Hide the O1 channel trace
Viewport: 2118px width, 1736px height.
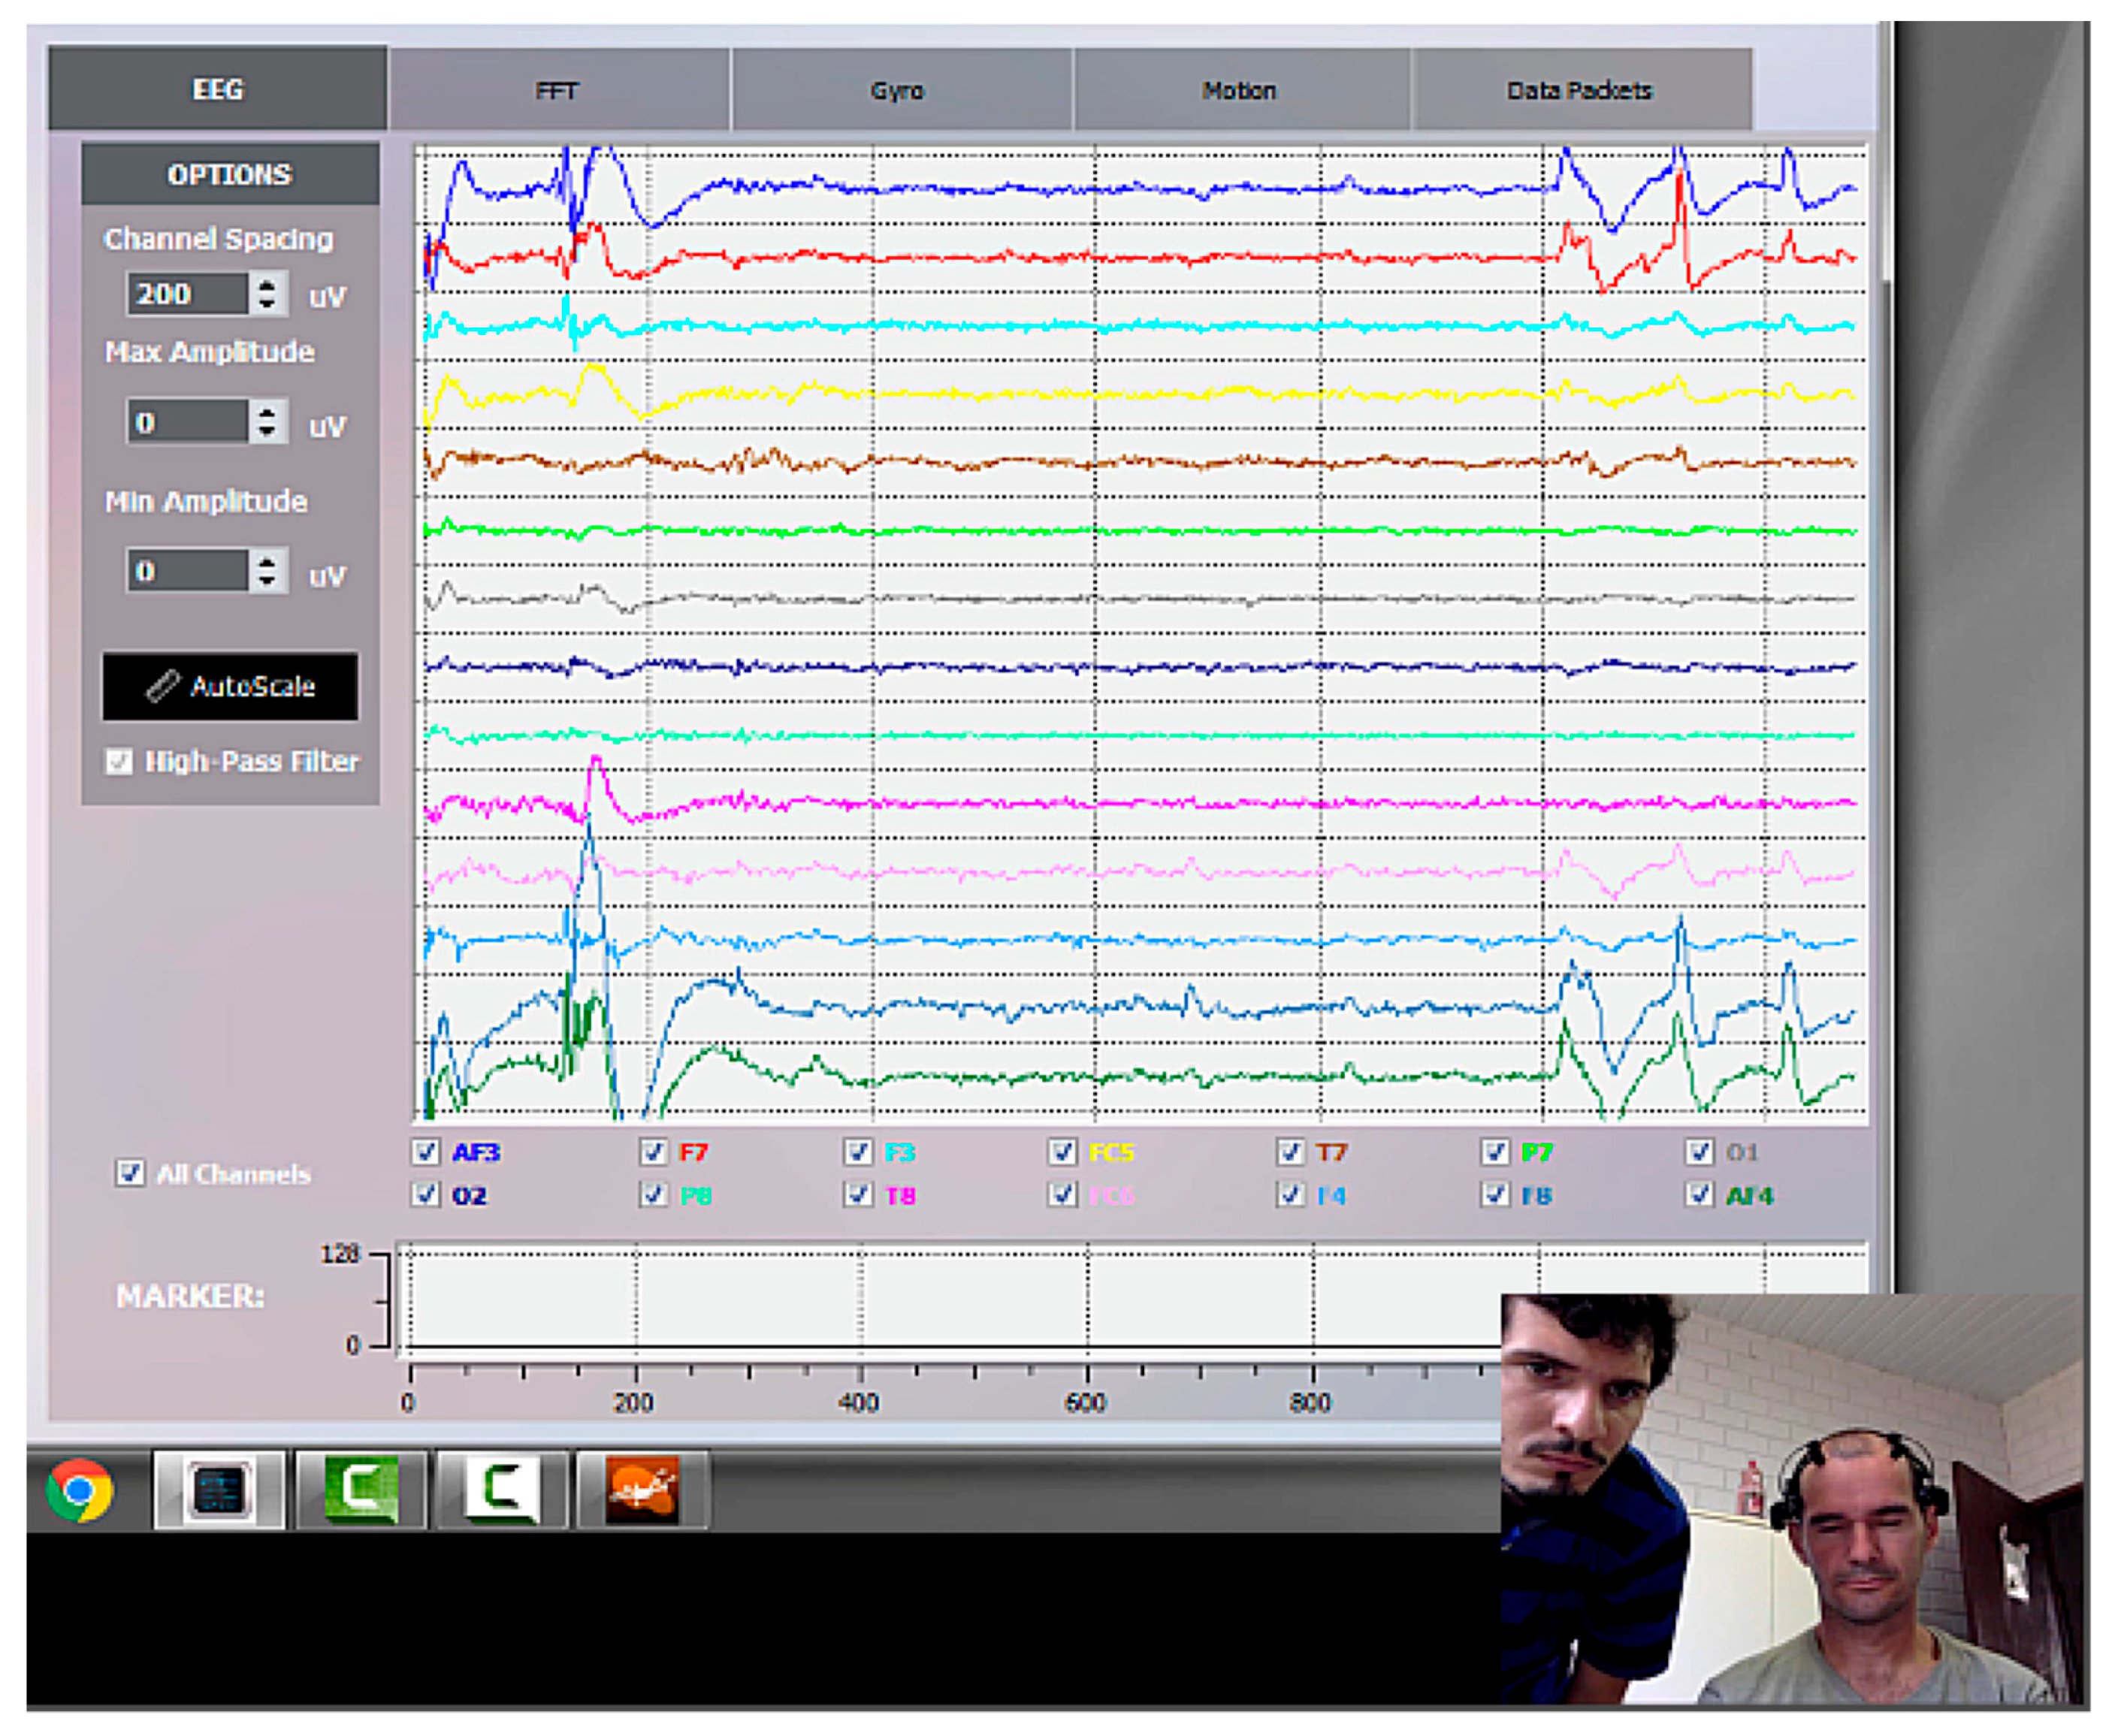pos(1701,1152)
